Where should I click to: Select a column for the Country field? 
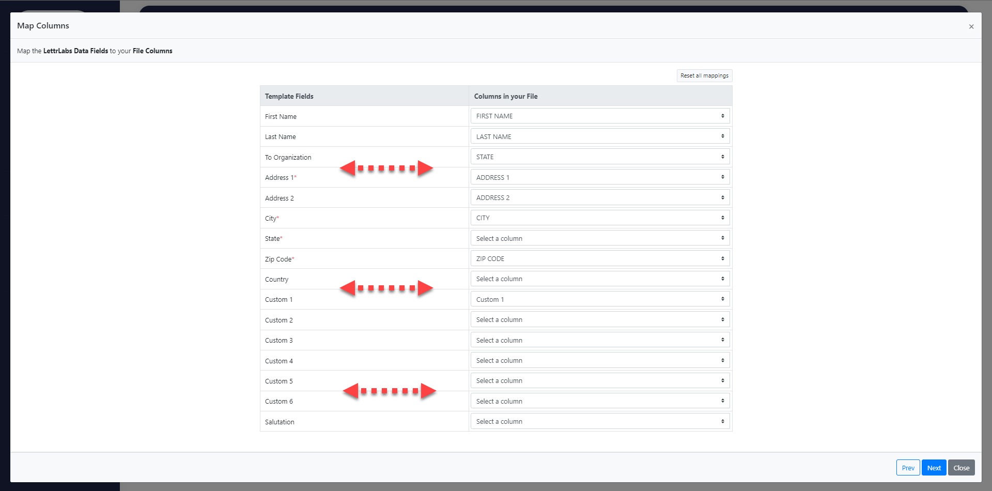(599, 279)
